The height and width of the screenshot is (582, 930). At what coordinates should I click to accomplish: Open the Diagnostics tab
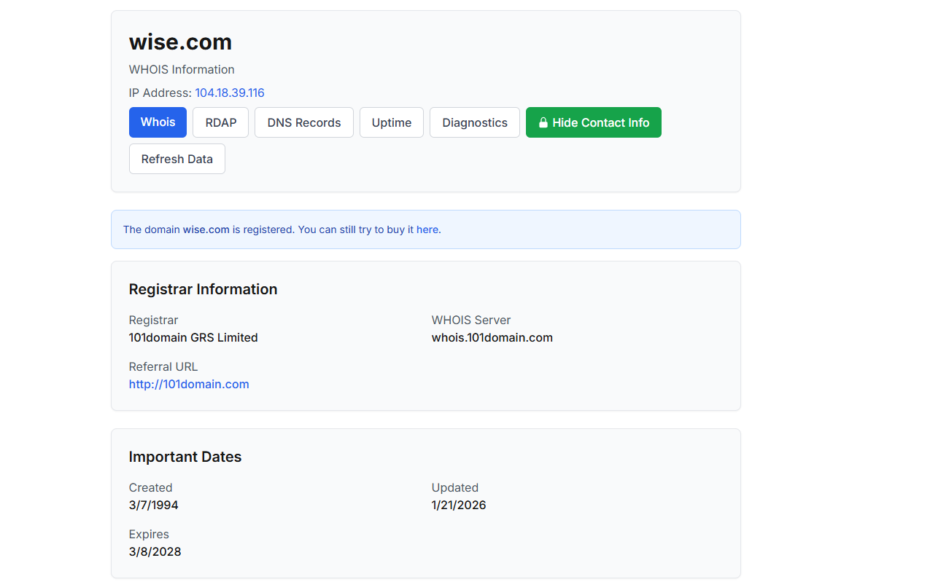474,122
